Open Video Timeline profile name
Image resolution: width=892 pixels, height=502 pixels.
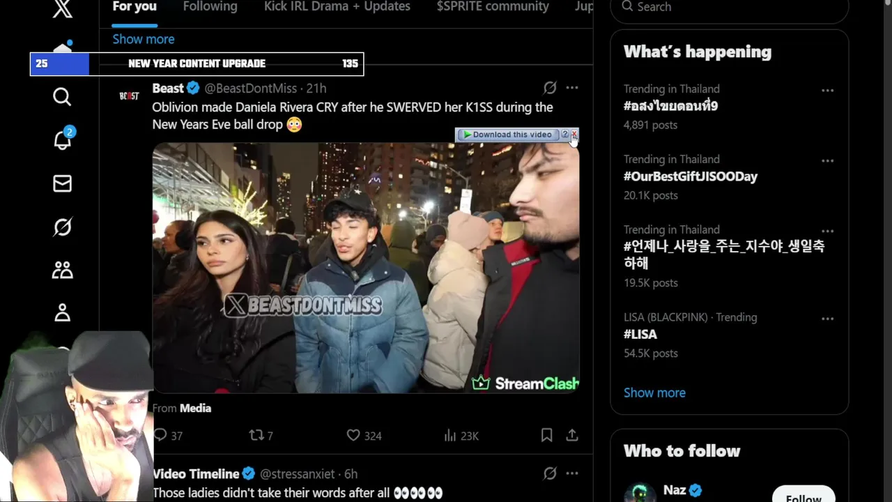tap(196, 474)
